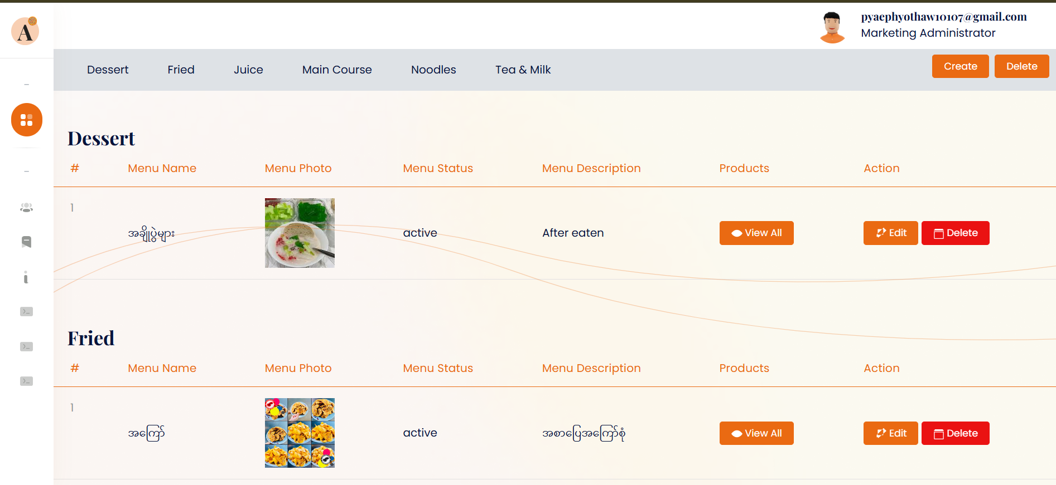Click the pyaephyothaw10107@gmail.com account email
The width and height of the screenshot is (1056, 485).
pos(944,17)
